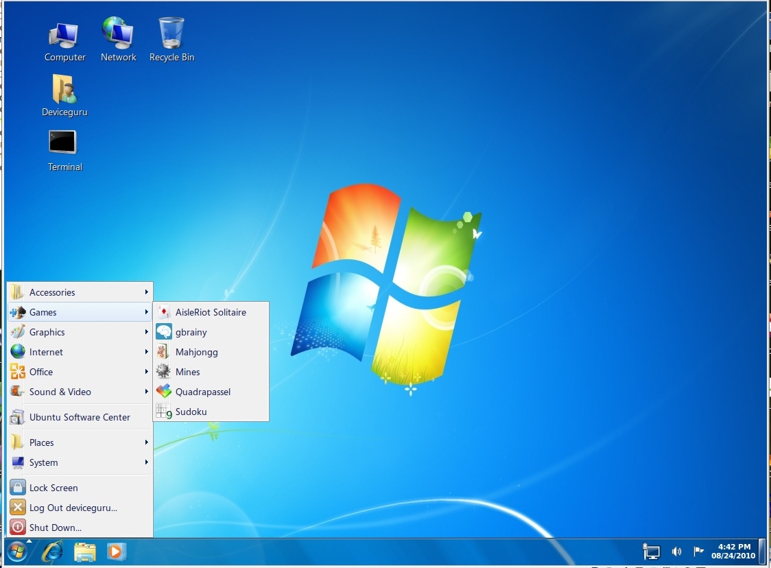This screenshot has height=568, width=771.
Task: Expand the System submenu arrow
Action: [146, 462]
